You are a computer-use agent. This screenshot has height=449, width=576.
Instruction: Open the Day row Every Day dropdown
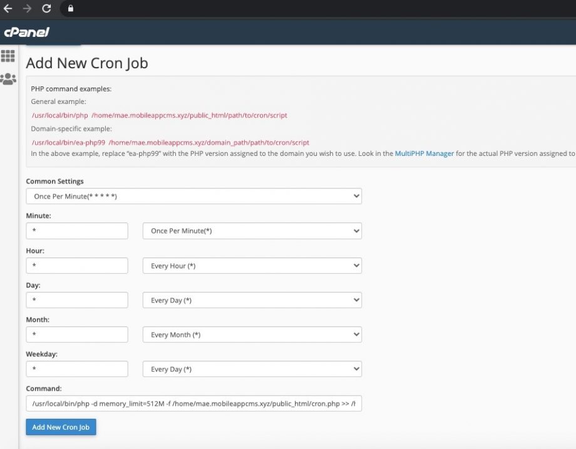click(252, 300)
